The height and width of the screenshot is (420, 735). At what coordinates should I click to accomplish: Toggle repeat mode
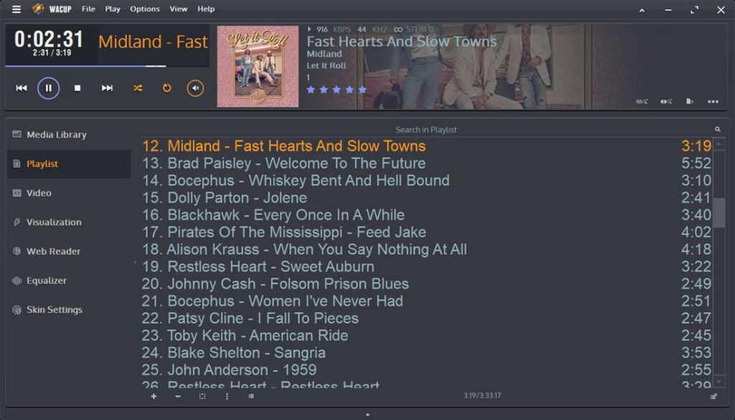pyautogui.click(x=167, y=88)
